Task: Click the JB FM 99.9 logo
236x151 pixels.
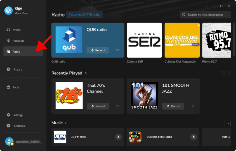Action: tap(60, 137)
